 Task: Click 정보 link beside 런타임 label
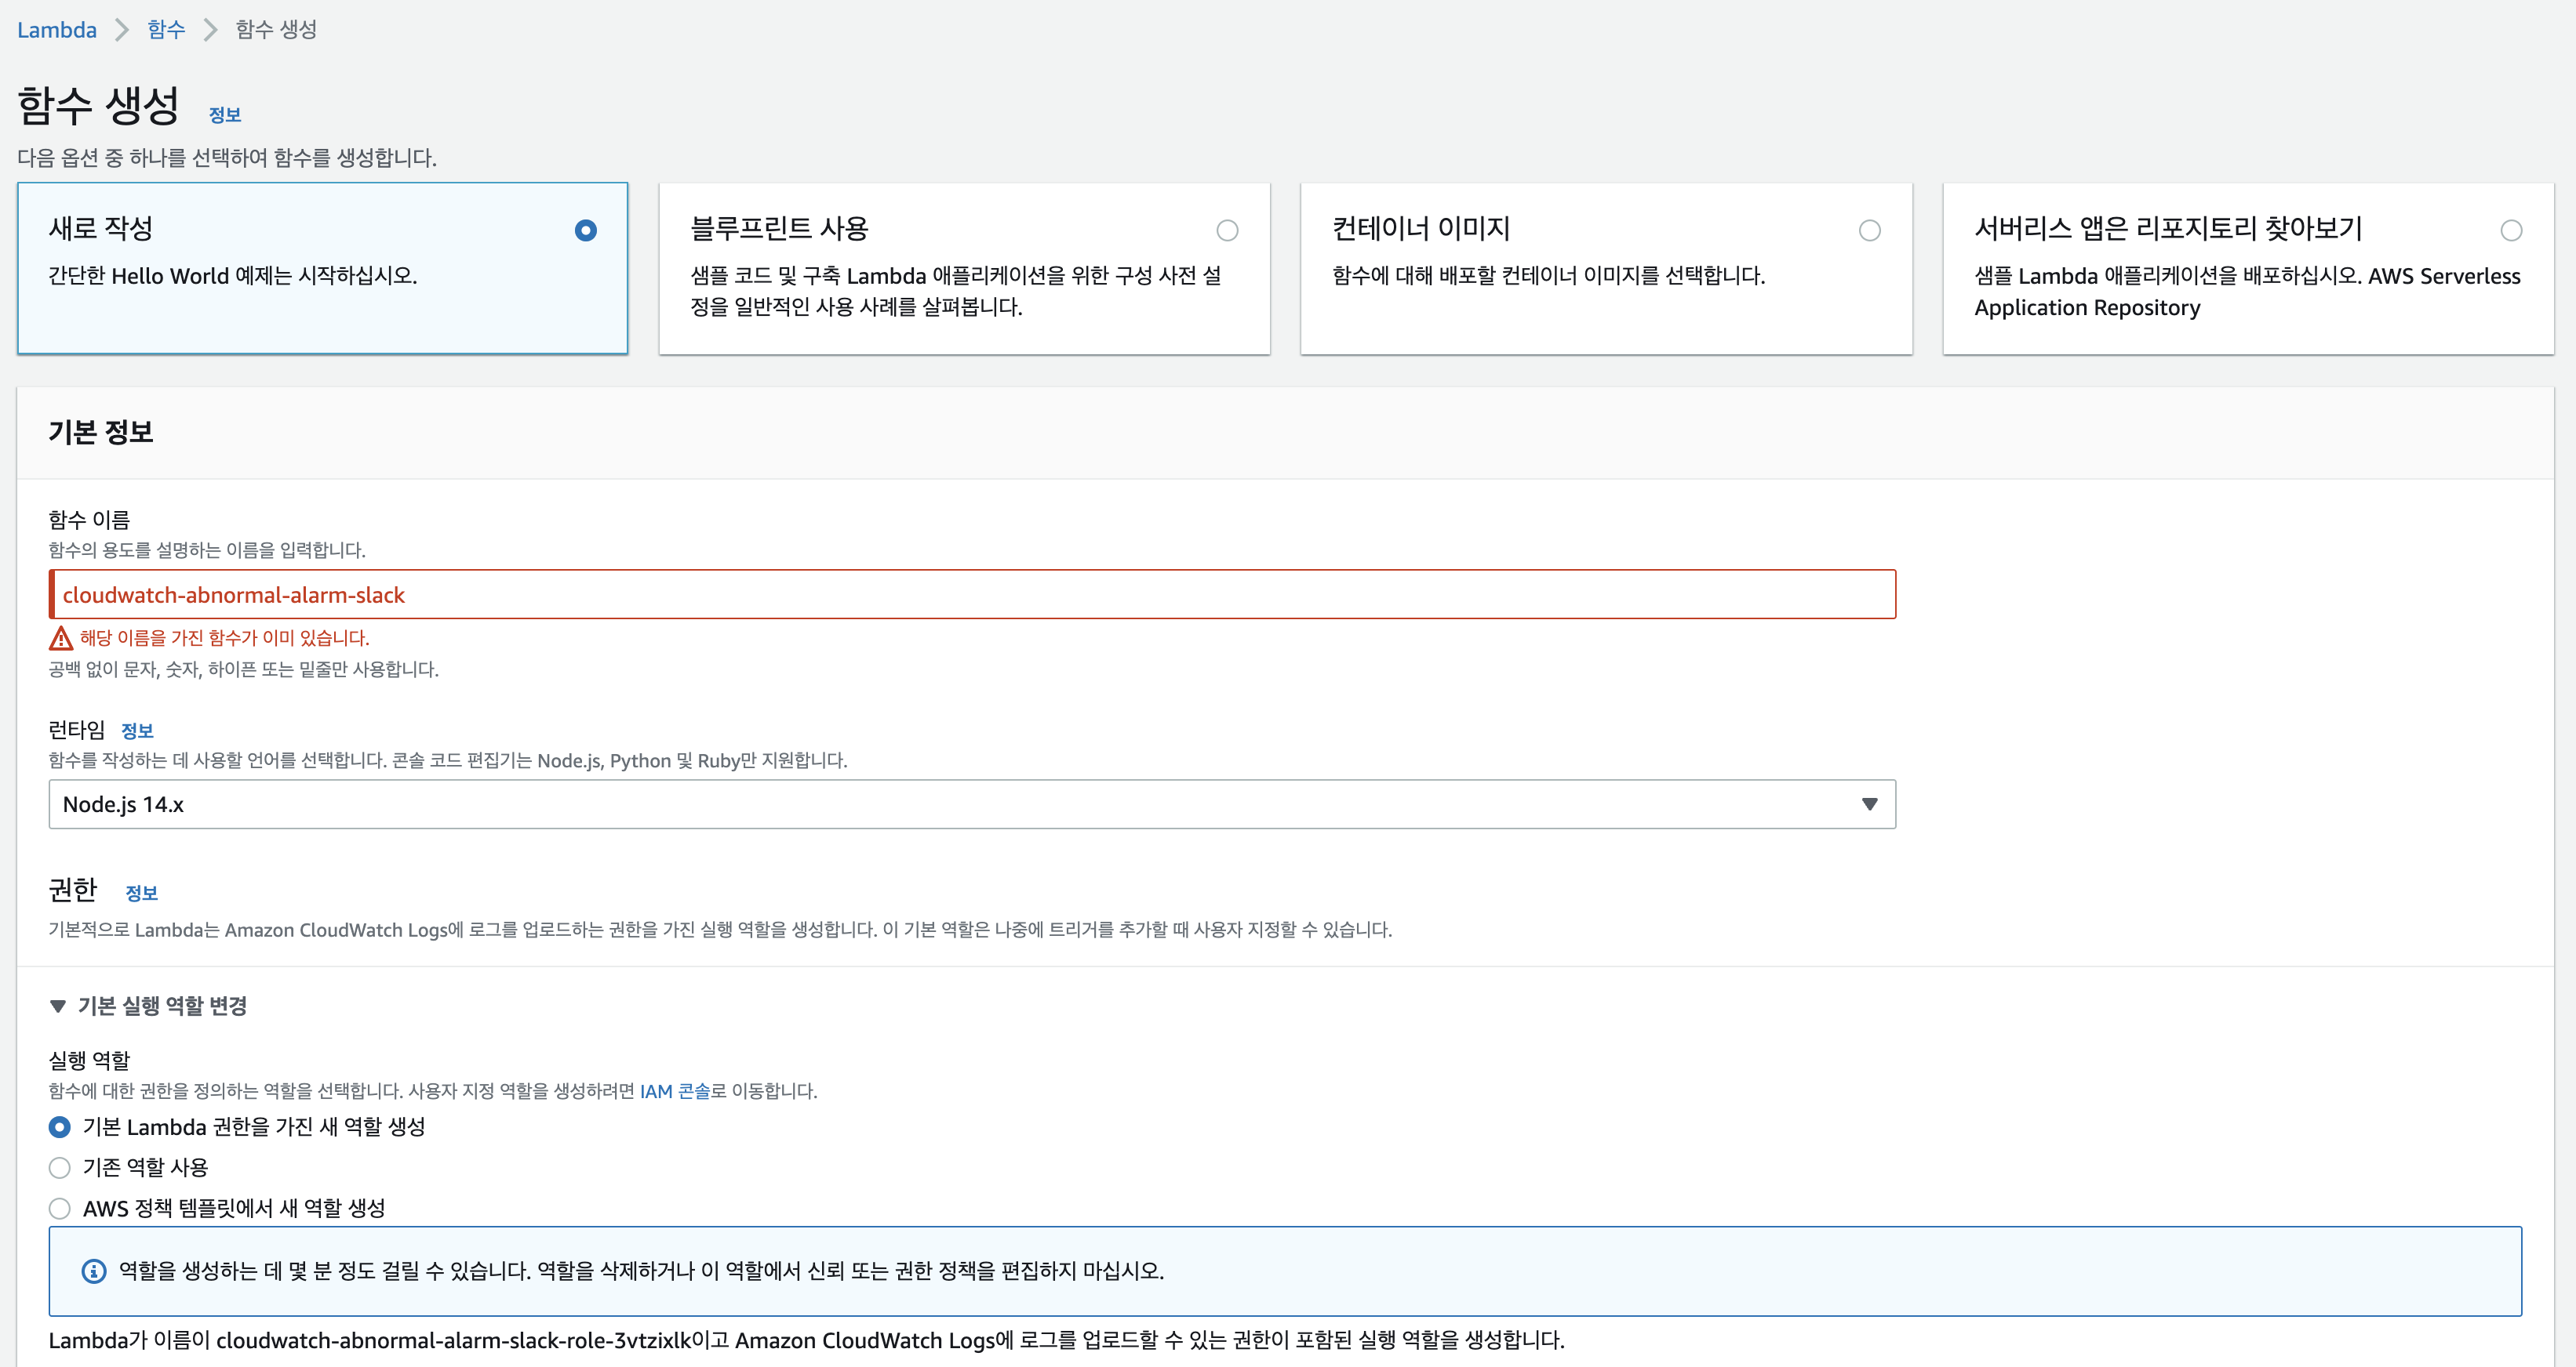tap(137, 731)
